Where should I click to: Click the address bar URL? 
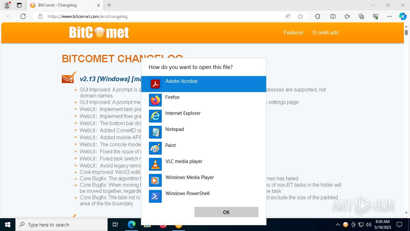pyautogui.click(x=87, y=16)
